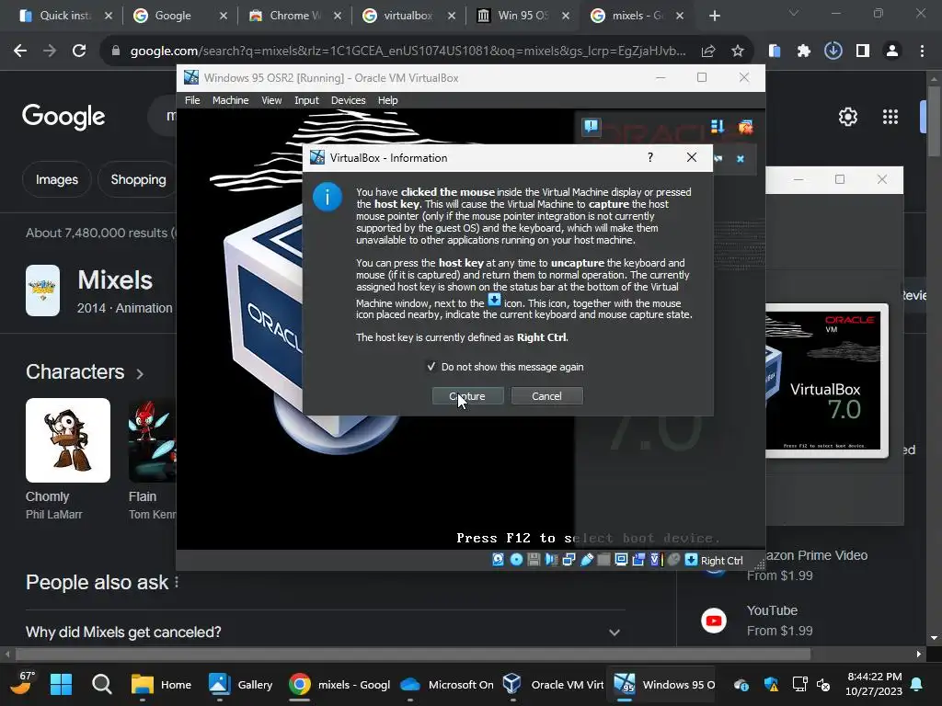
Task: Click the Mixels show poster thumbnail
Action: [x=42, y=290]
